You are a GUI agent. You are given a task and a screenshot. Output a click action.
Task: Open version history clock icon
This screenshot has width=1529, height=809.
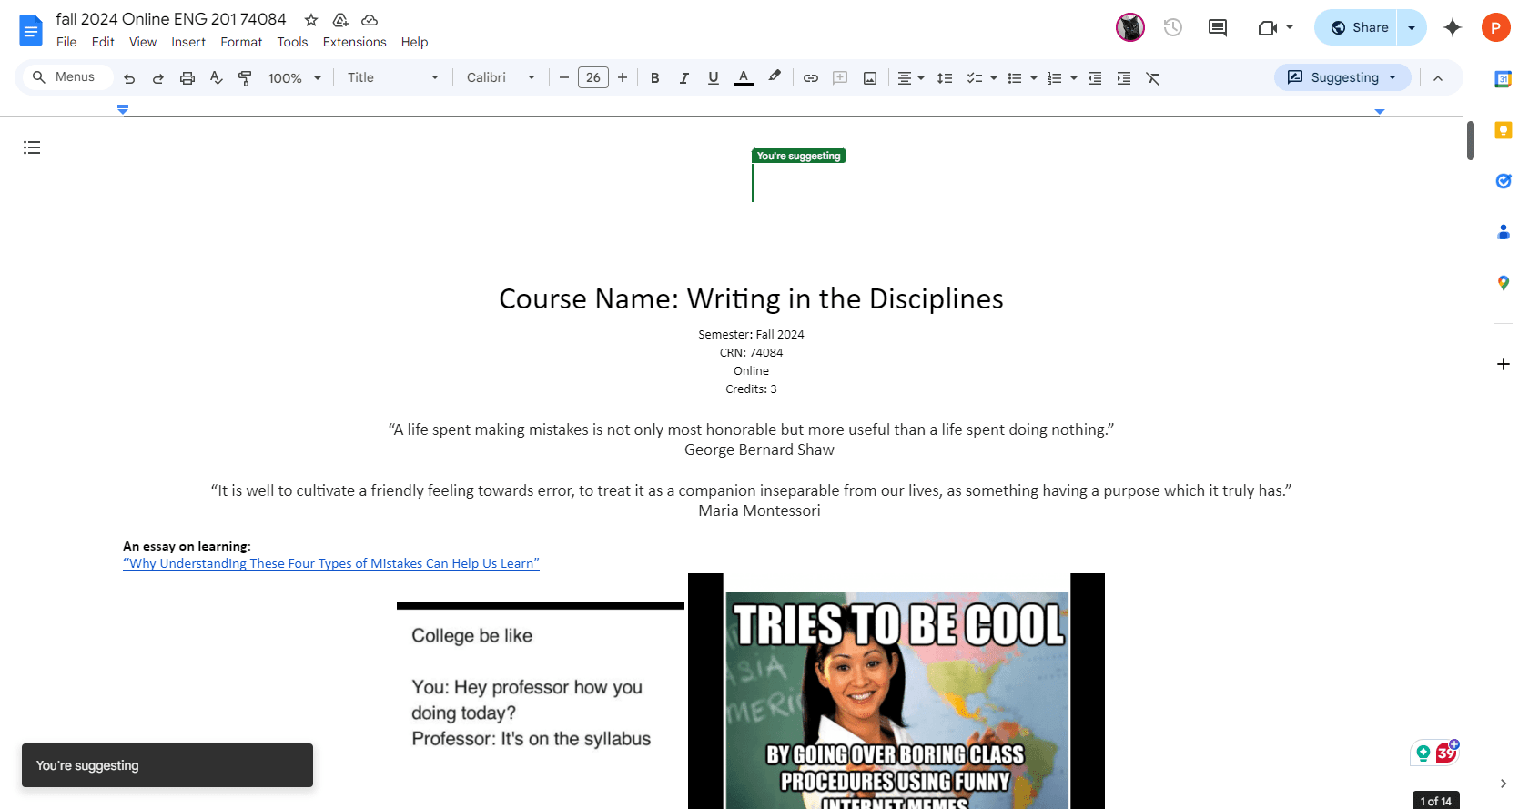coord(1173,27)
